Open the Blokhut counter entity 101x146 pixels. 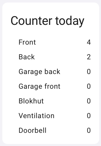pyautogui.click(x=55, y=101)
